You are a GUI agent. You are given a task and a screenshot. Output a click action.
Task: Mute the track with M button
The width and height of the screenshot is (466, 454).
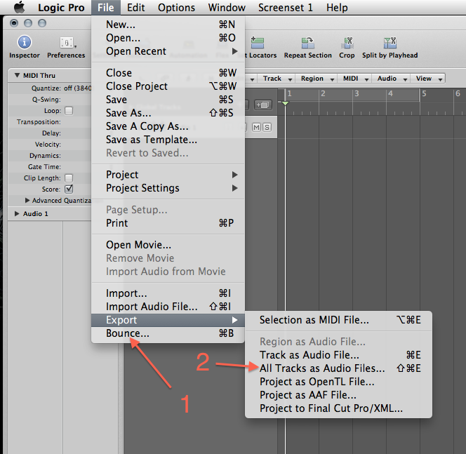(256, 128)
